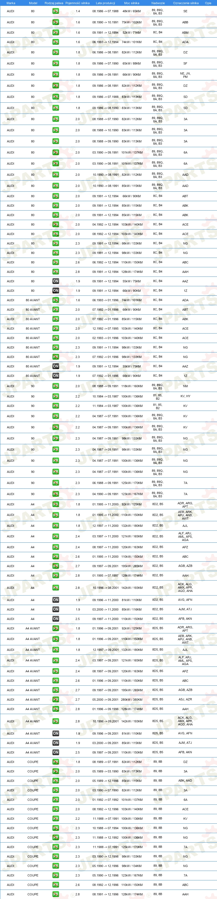Click diesel ON icon in A4 AVG, AFN row
217x899 pixels.
coord(56,600)
